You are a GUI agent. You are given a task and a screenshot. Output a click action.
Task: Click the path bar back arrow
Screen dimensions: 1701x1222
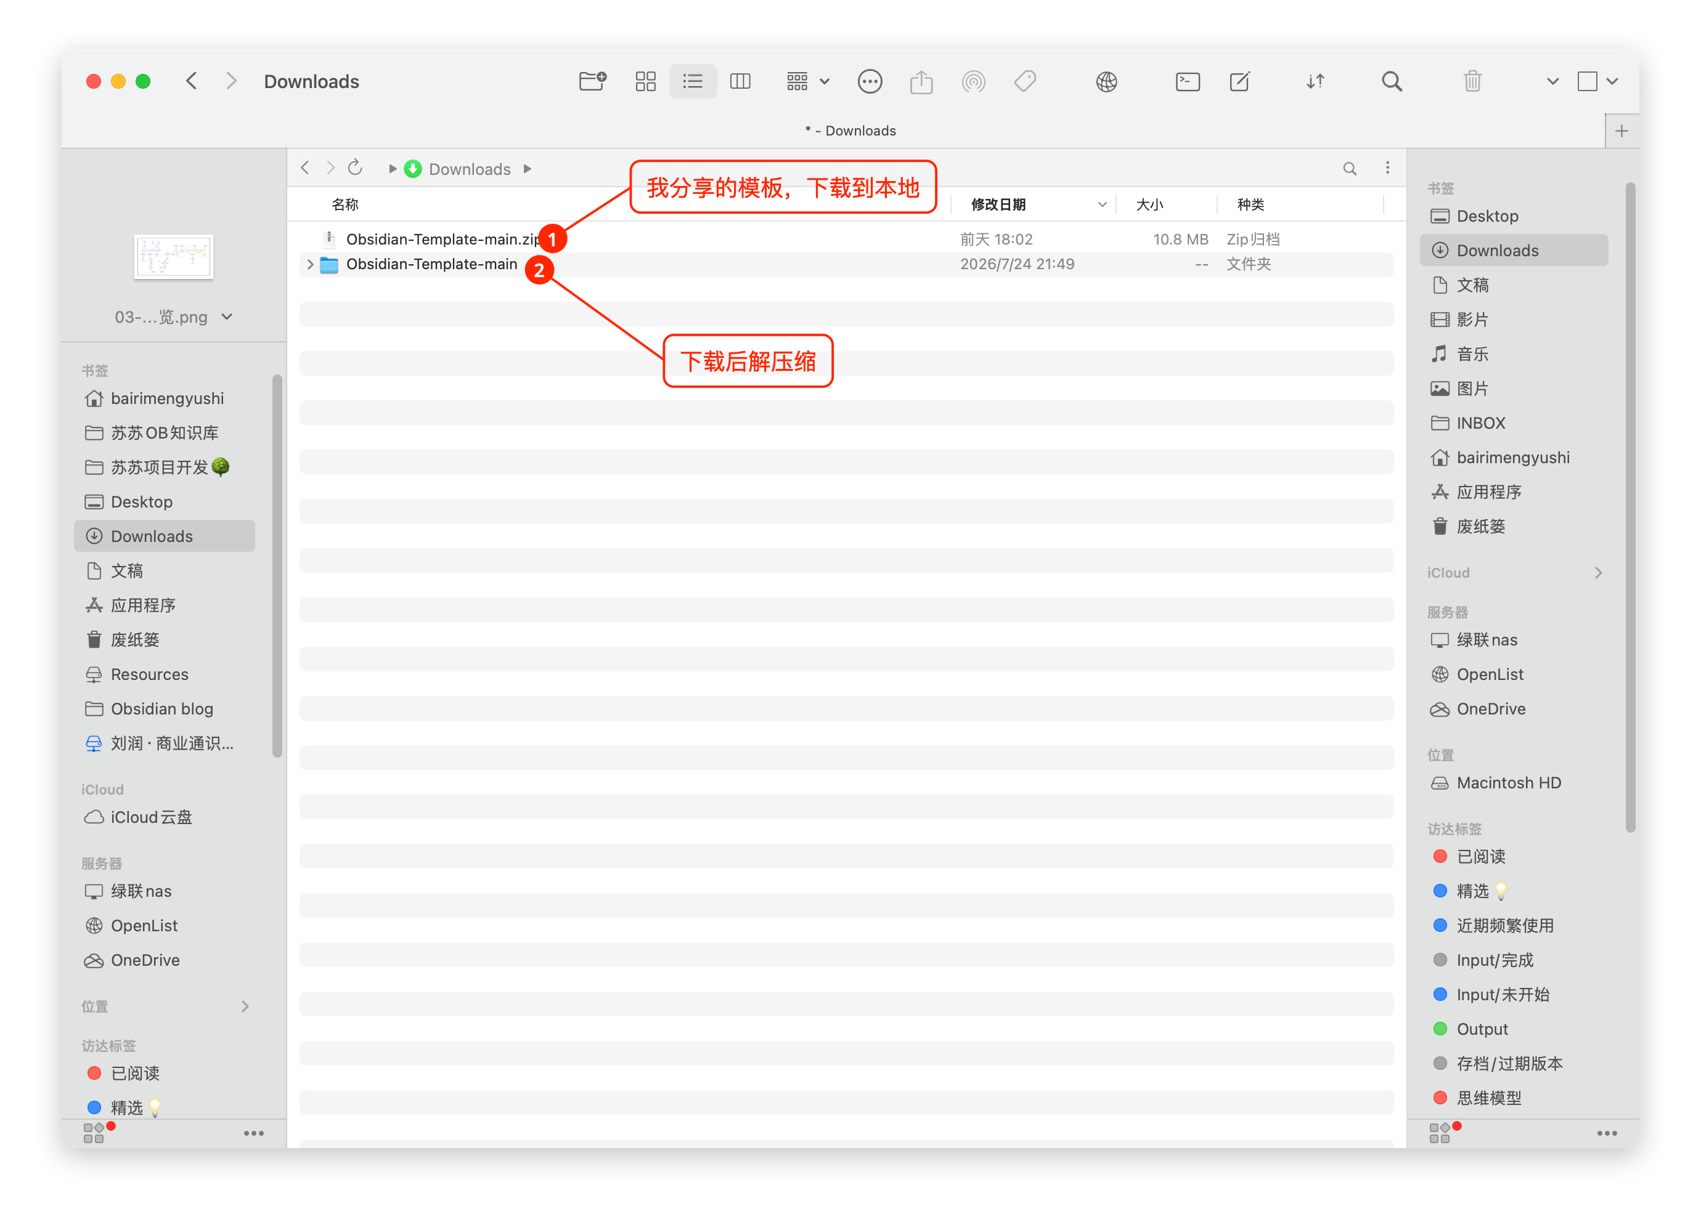(x=305, y=168)
